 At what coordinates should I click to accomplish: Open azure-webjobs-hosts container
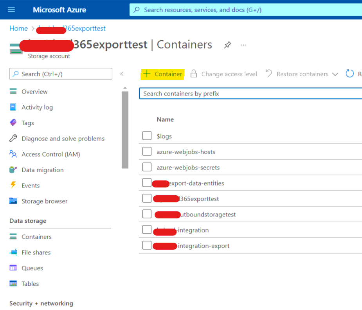pos(186,152)
